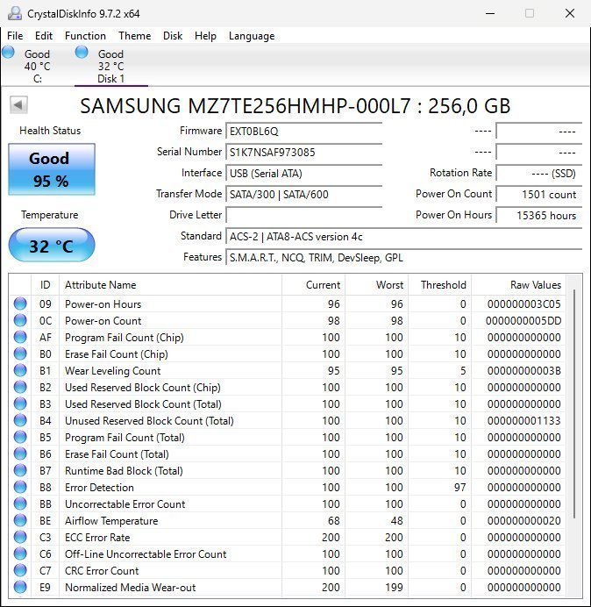Viewport: 591px width, 607px height.
Task: Click the Power On Count field 1501 count
Action: (x=538, y=194)
